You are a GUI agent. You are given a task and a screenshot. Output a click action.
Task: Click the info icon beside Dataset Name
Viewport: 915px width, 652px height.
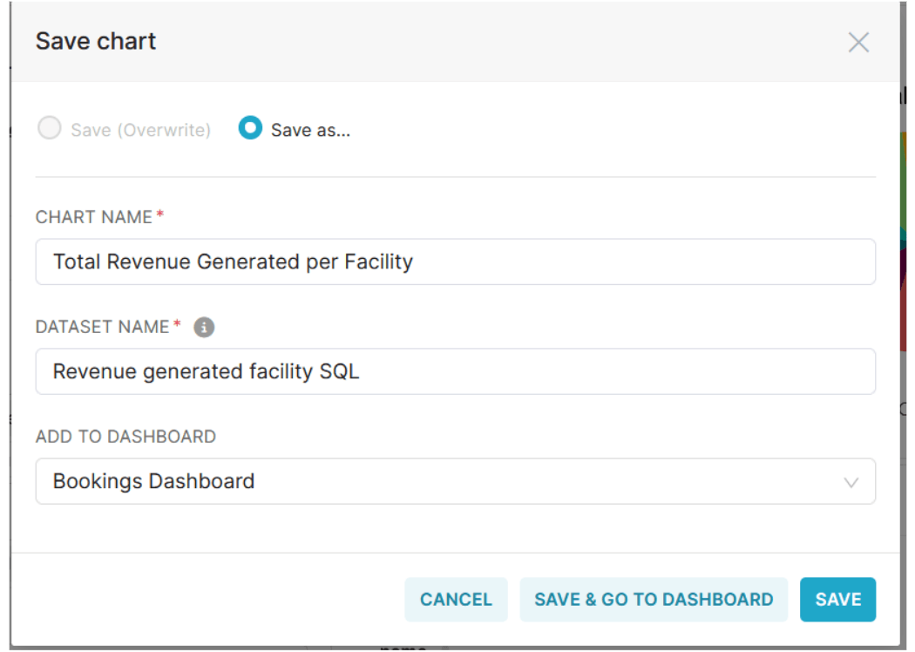[204, 327]
